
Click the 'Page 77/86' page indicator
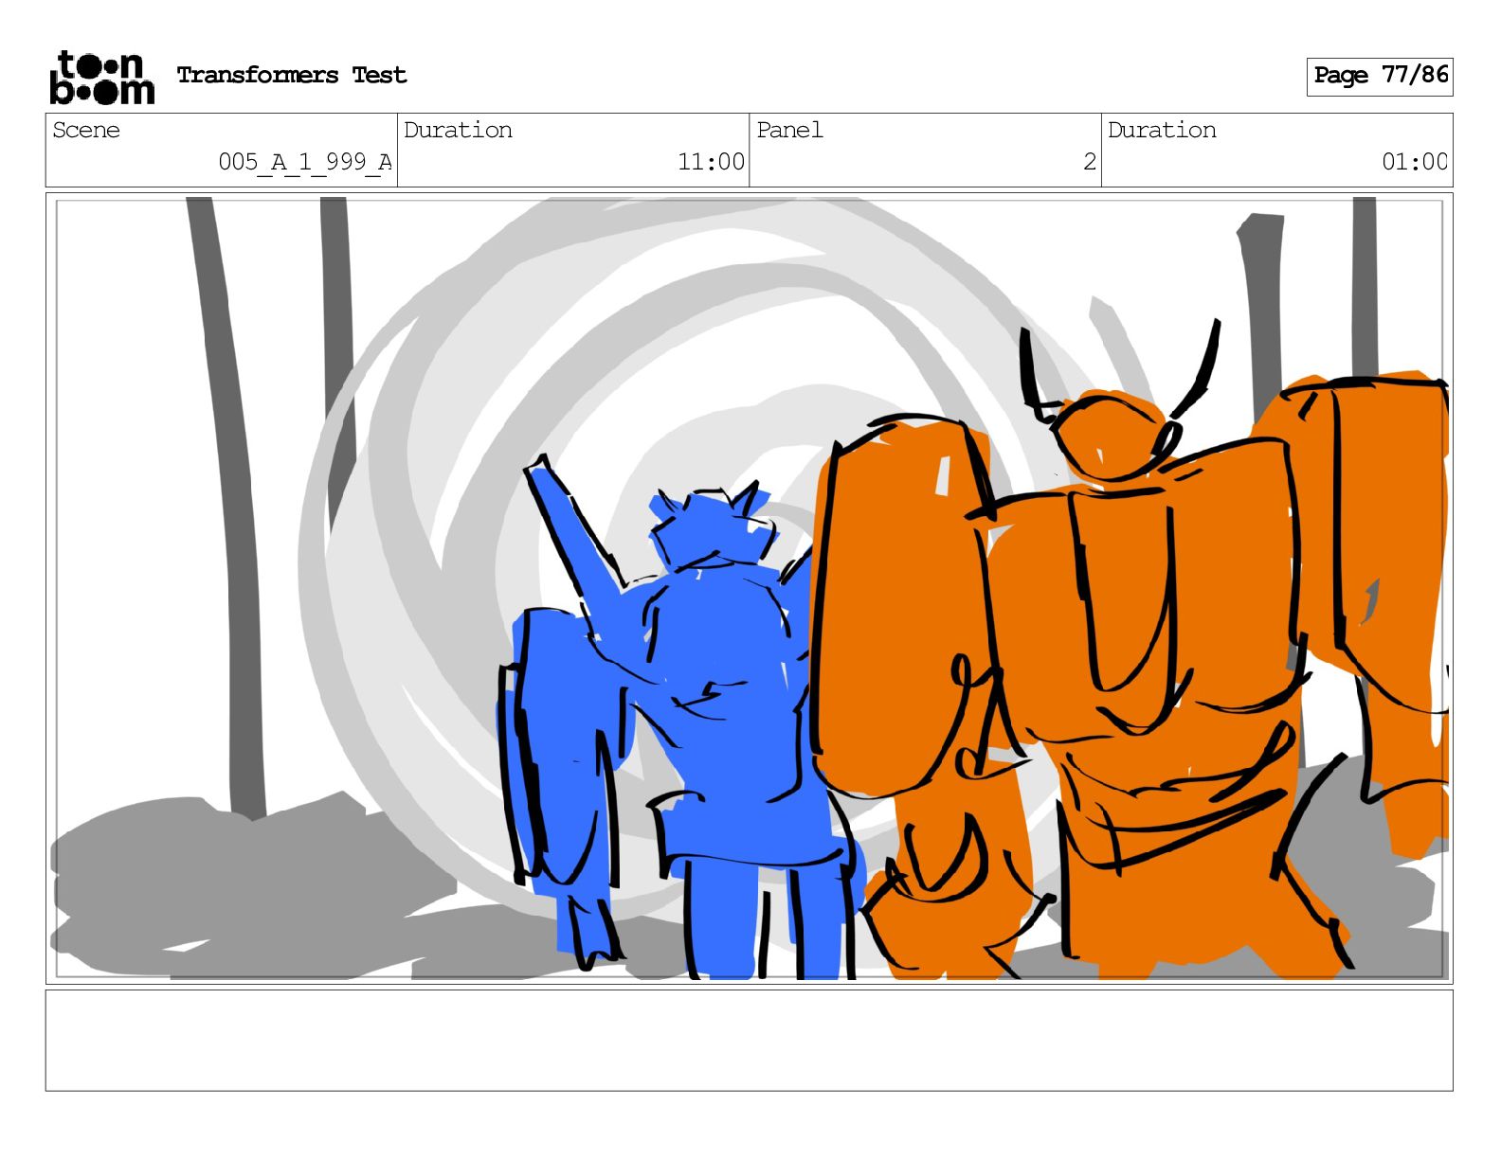[x=1380, y=76]
